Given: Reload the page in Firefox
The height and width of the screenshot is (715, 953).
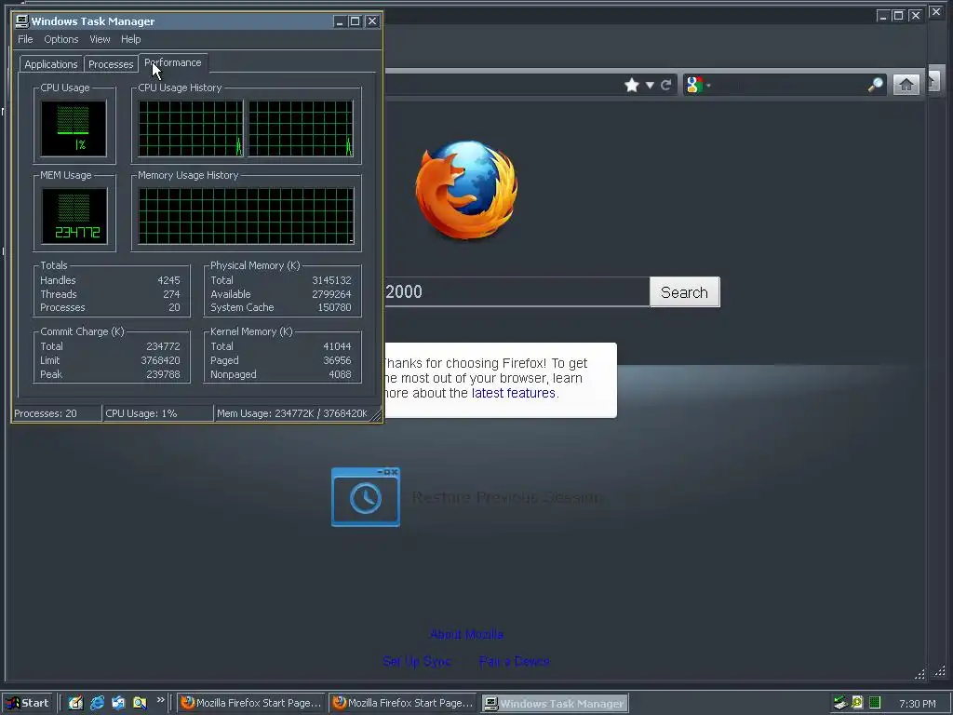Looking at the screenshot, I should click(666, 85).
